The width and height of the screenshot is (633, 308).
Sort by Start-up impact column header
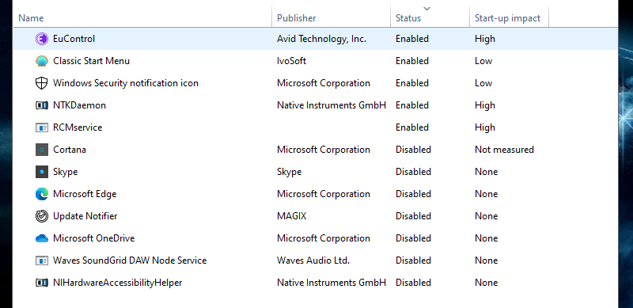pyautogui.click(x=507, y=18)
